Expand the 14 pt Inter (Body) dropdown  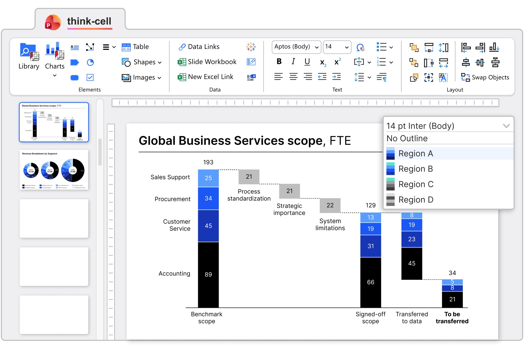coord(506,126)
